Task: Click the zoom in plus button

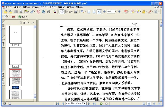Action: (x=119, y=12)
